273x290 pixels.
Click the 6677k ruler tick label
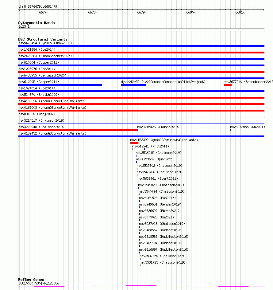coord(44,12)
